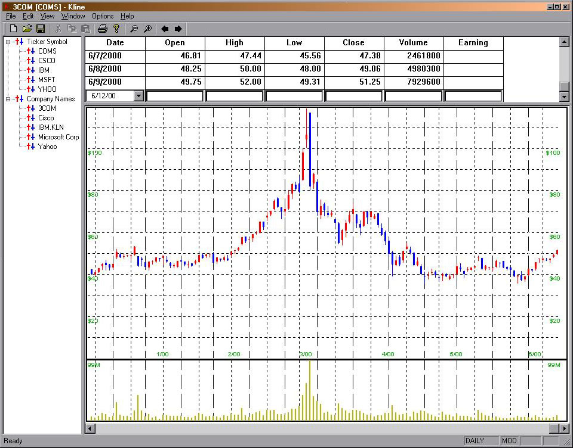
Task: Click the Close column header
Action: pyautogui.click(x=354, y=43)
